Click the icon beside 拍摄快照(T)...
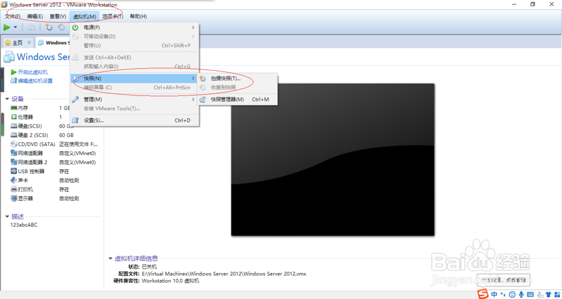Screen dimensions: 562x299 click(203, 79)
